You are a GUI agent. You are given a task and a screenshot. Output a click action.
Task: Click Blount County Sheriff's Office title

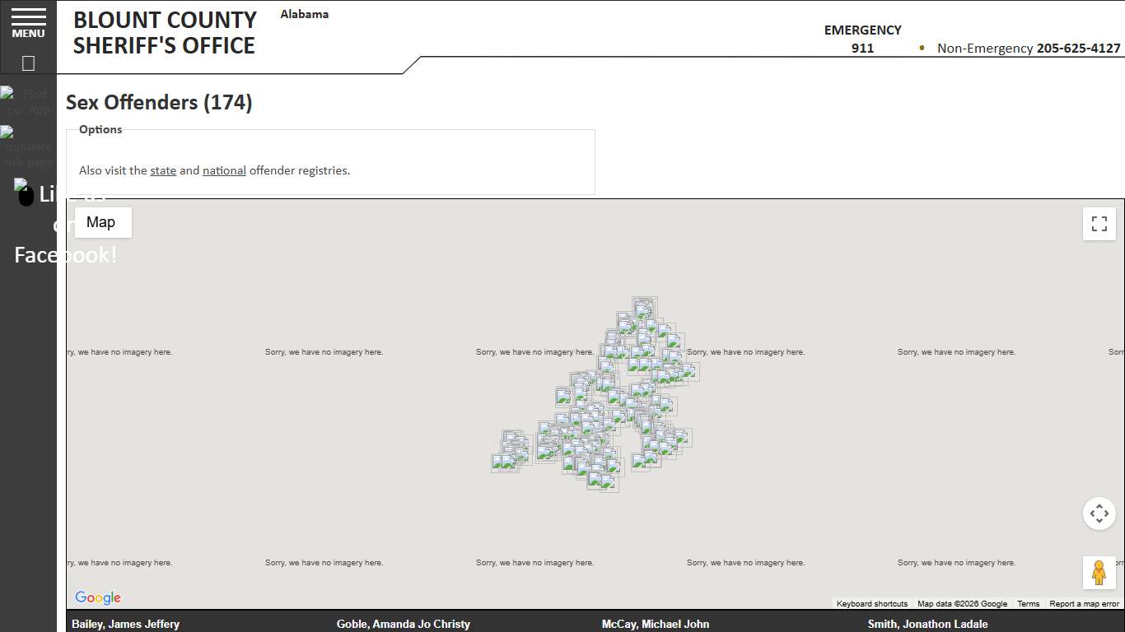click(165, 33)
